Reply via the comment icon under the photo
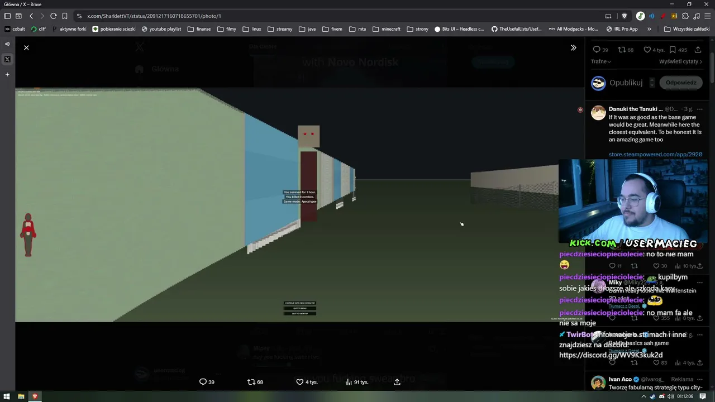This screenshot has width=715, height=402. click(207, 382)
